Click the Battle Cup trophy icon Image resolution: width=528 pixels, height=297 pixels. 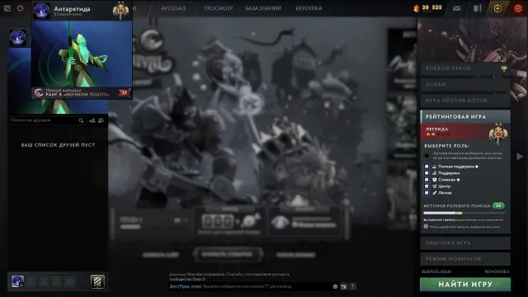point(504,68)
